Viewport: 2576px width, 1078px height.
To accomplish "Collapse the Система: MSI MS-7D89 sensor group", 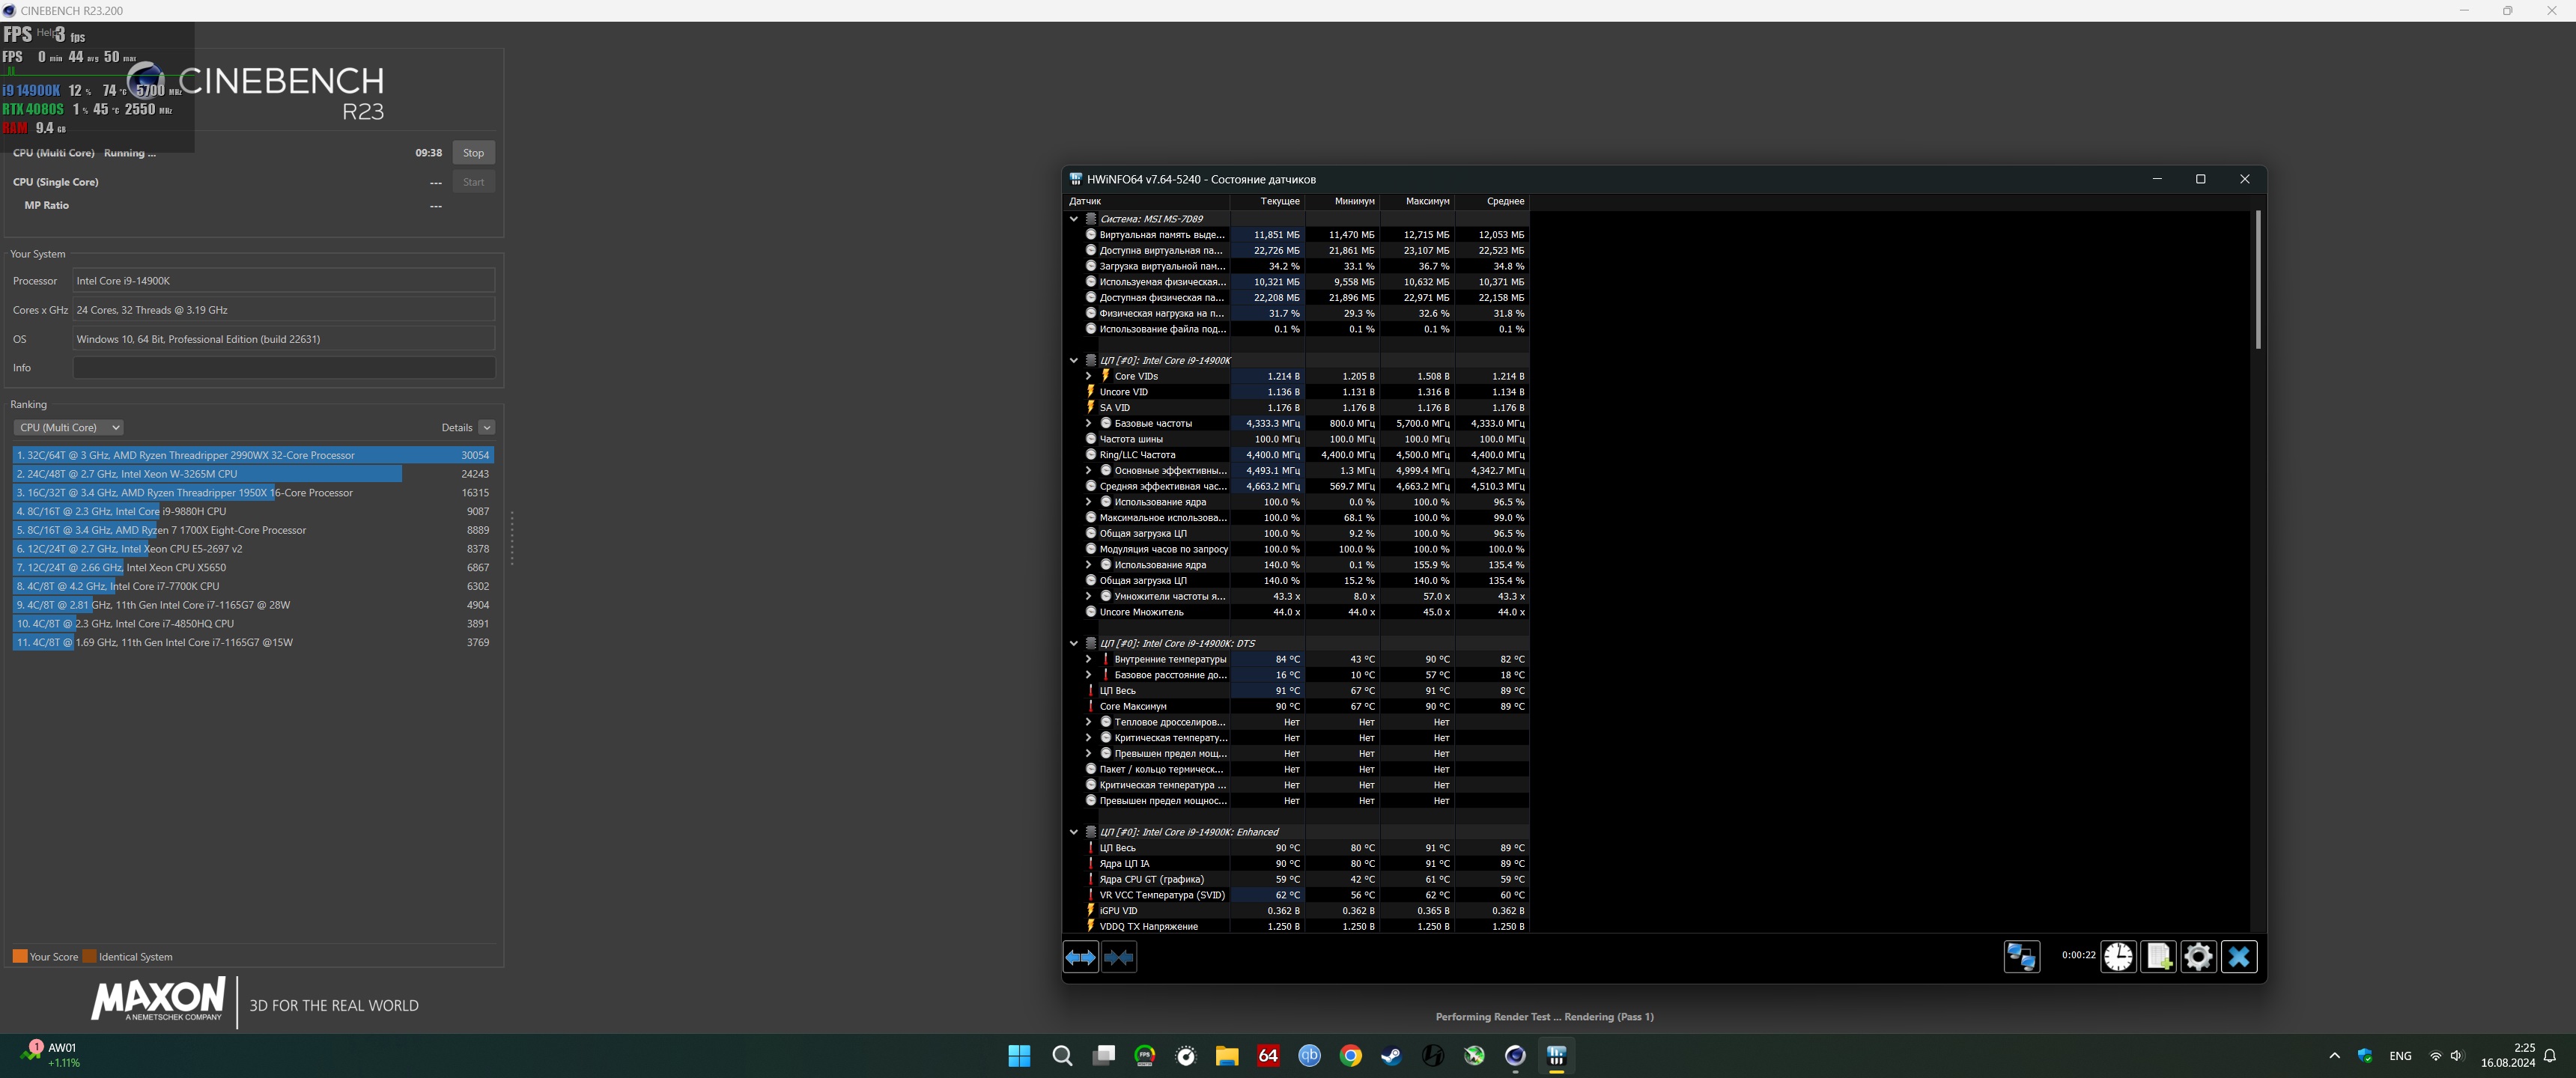I will [x=1074, y=219].
